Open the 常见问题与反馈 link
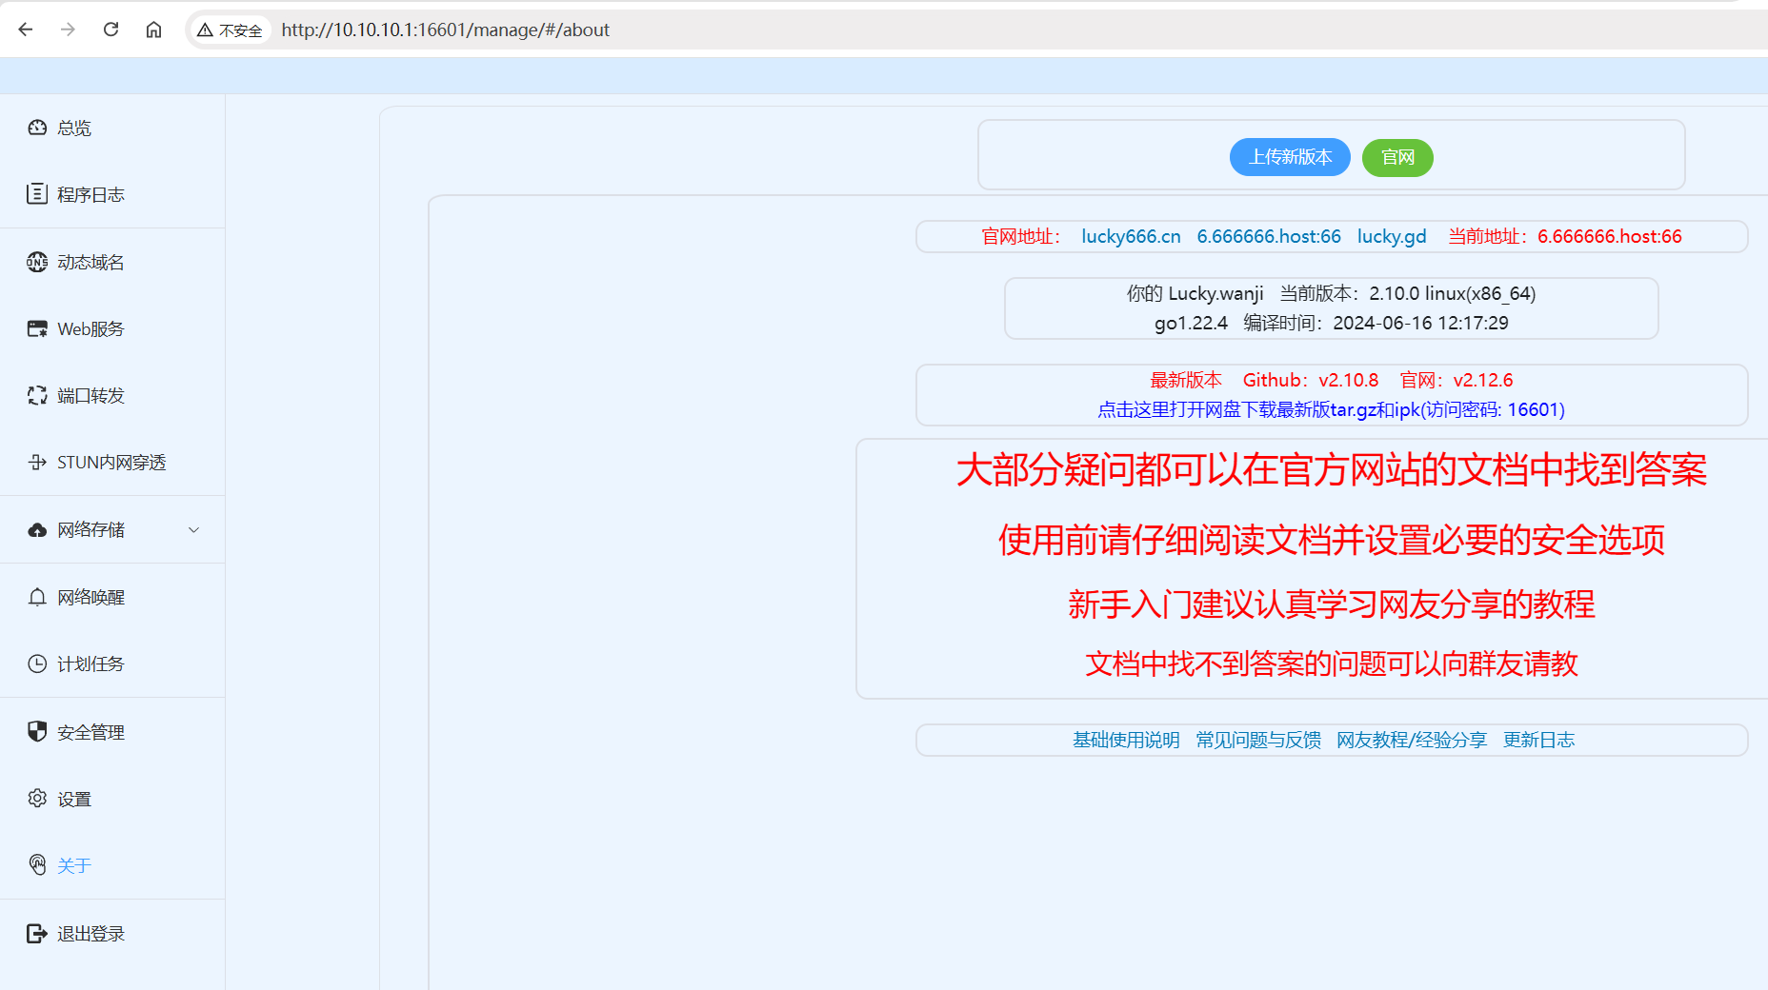1768x990 pixels. 1258,740
